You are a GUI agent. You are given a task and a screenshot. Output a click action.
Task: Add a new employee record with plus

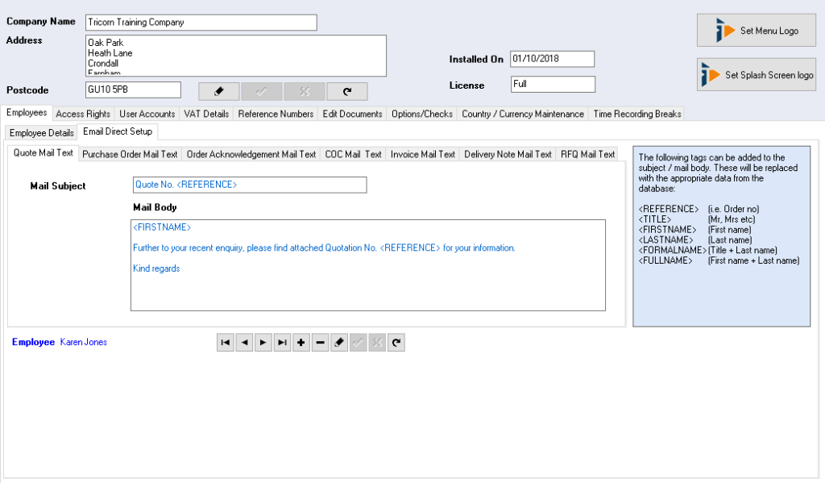point(301,343)
